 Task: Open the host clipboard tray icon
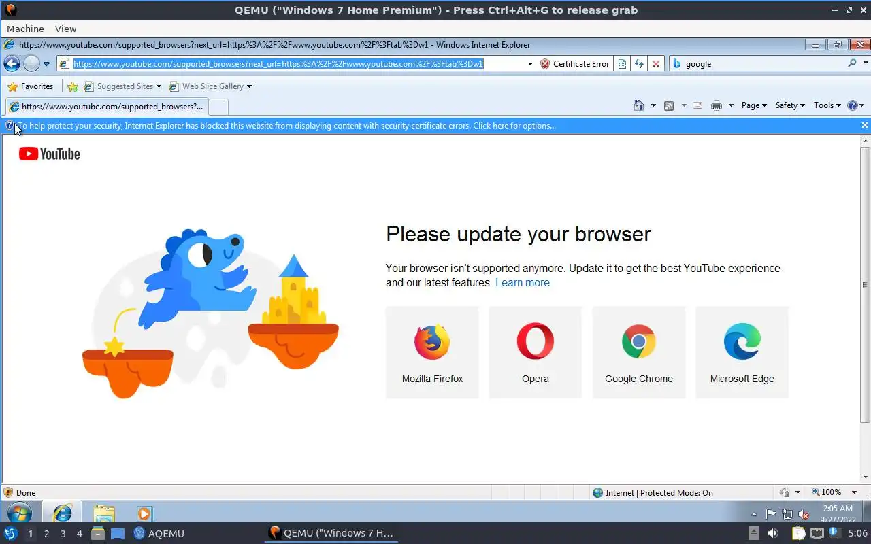click(x=798, y=533)
